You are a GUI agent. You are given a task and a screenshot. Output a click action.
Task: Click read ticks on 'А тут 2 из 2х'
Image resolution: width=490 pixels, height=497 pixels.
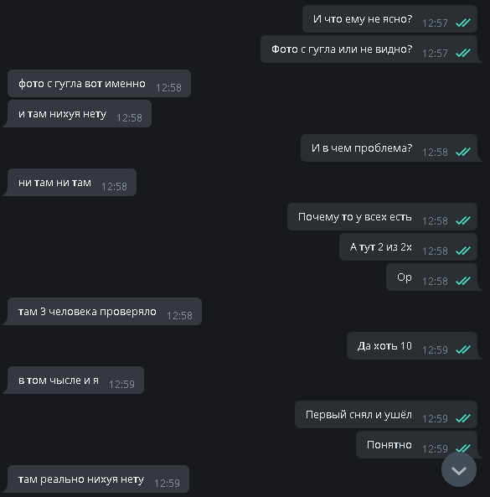pyautogui.click(x=463, y=251)
